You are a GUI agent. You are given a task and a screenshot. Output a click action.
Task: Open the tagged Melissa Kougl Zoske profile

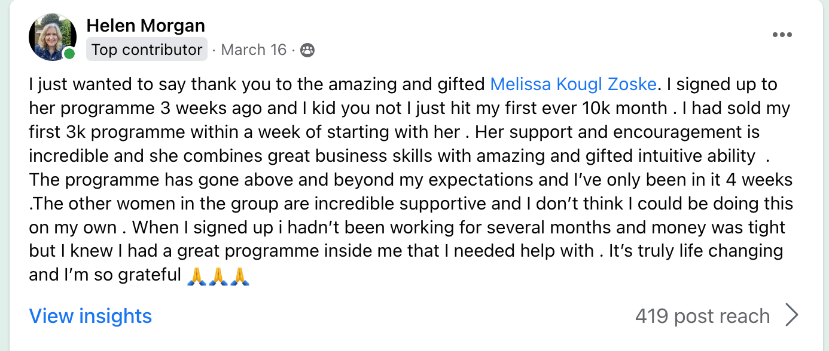[x=573, y=84]
